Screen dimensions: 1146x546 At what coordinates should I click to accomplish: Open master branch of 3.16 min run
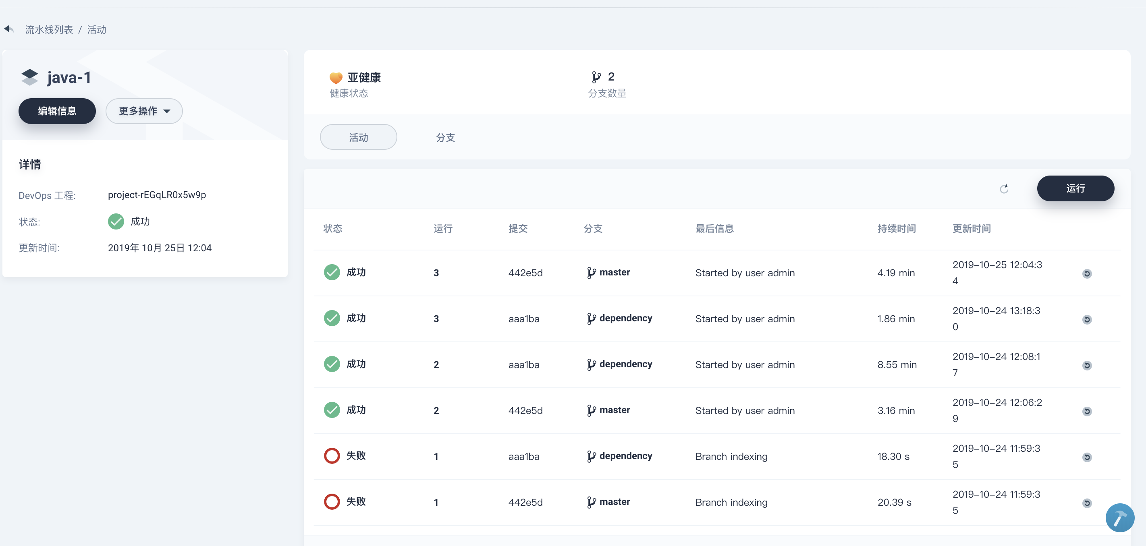point(608,410)
